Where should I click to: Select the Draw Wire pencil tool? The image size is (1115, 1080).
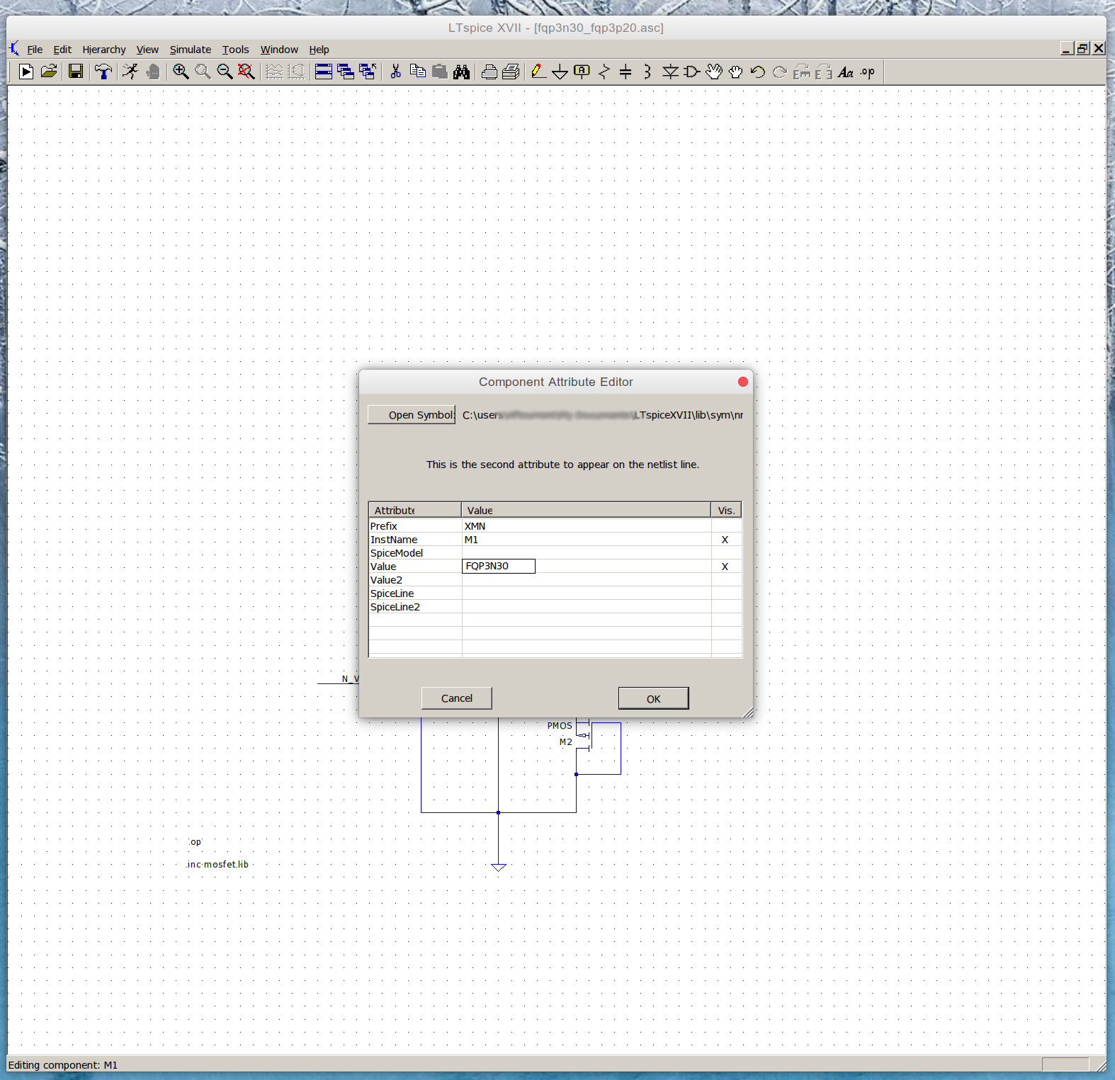point(538,72)
